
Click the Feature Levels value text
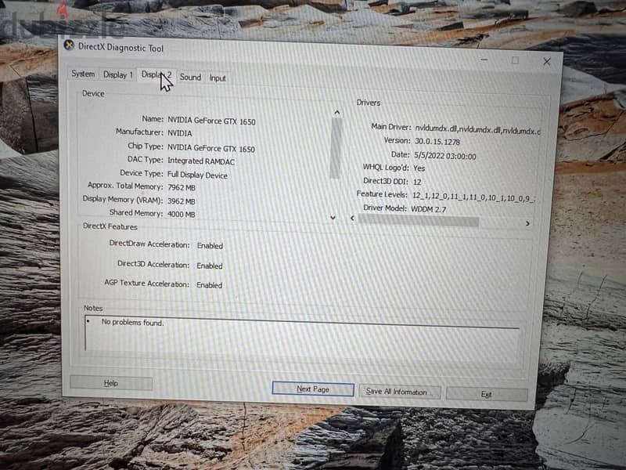[x=474, y=197]
